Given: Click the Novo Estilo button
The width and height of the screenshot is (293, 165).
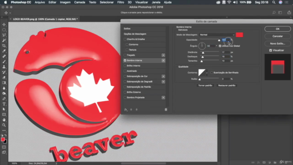Looking at the screenshot, I should click(278, 44).
